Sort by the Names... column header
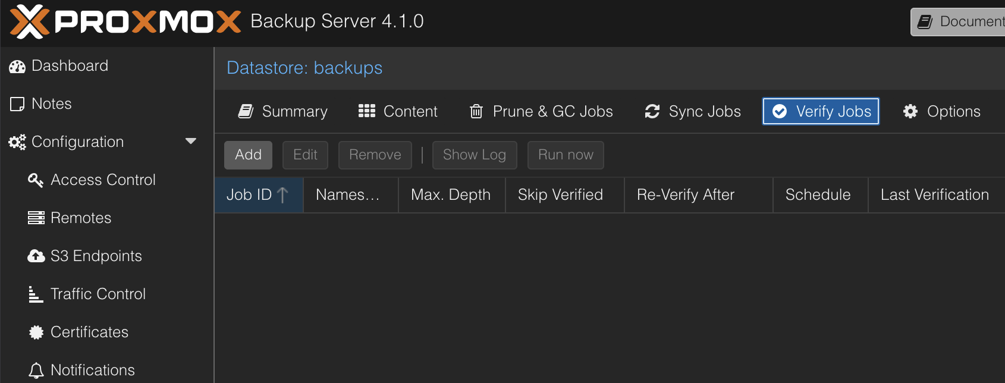Image resolution: width=1005 pixels, height=383 pixels. coord(351,195)
